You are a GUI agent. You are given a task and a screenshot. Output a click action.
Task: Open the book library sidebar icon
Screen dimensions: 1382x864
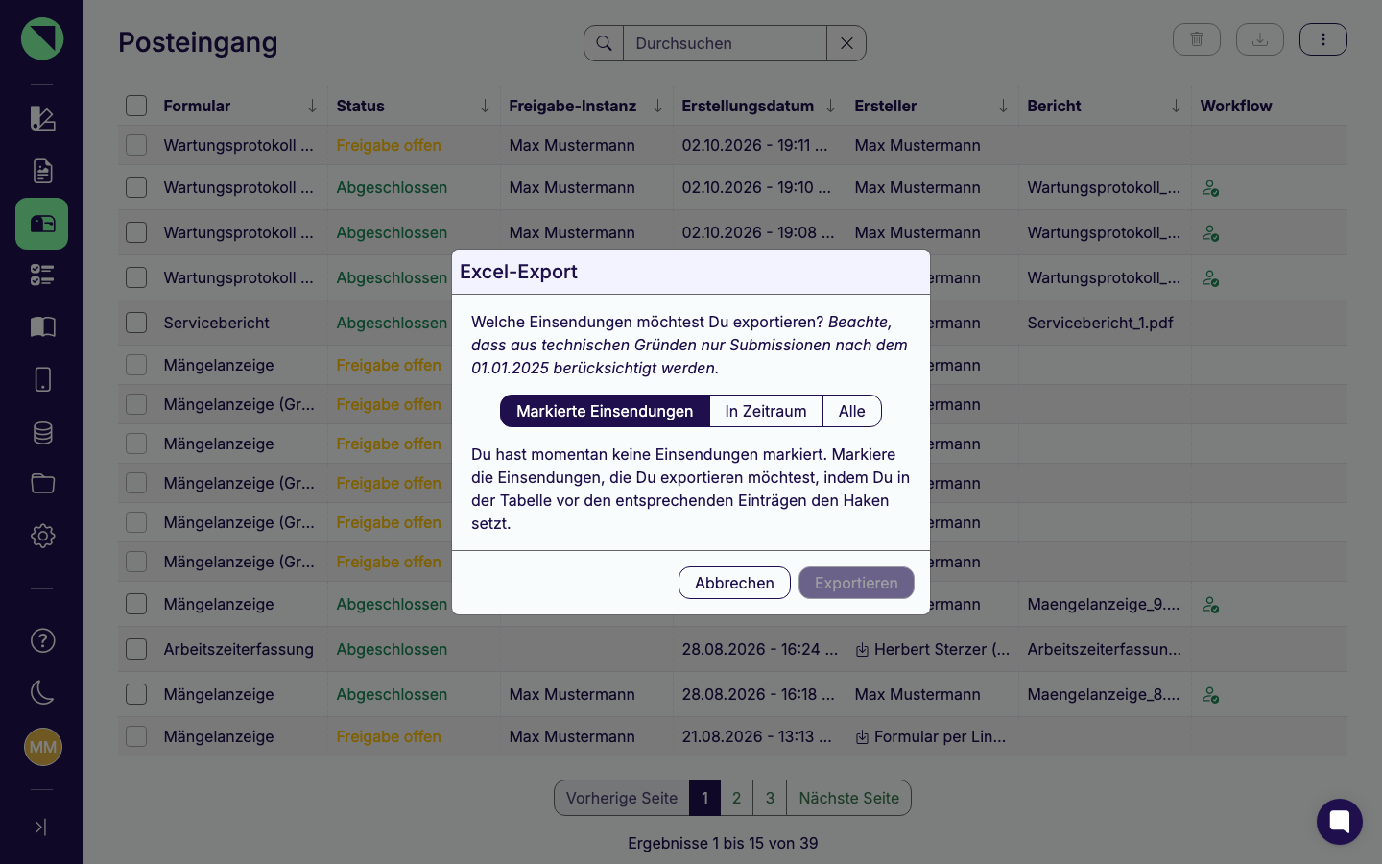click(x=42, y=327)
